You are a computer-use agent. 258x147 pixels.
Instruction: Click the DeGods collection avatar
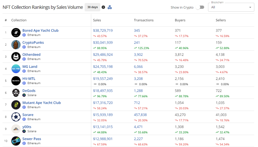tap(16, 93)
